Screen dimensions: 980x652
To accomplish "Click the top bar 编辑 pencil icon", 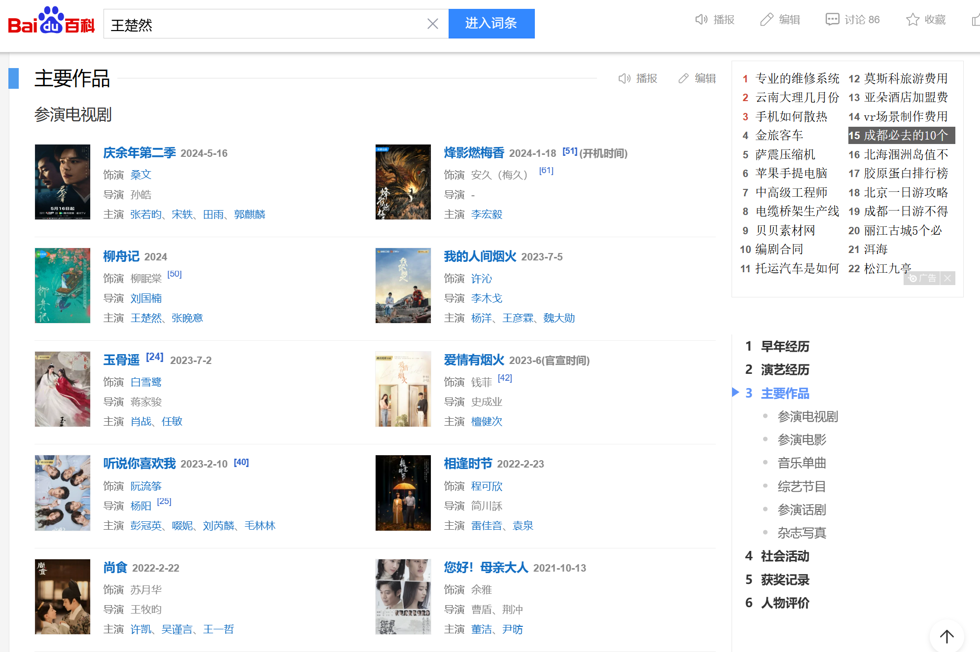I will [x=767, y=20].
